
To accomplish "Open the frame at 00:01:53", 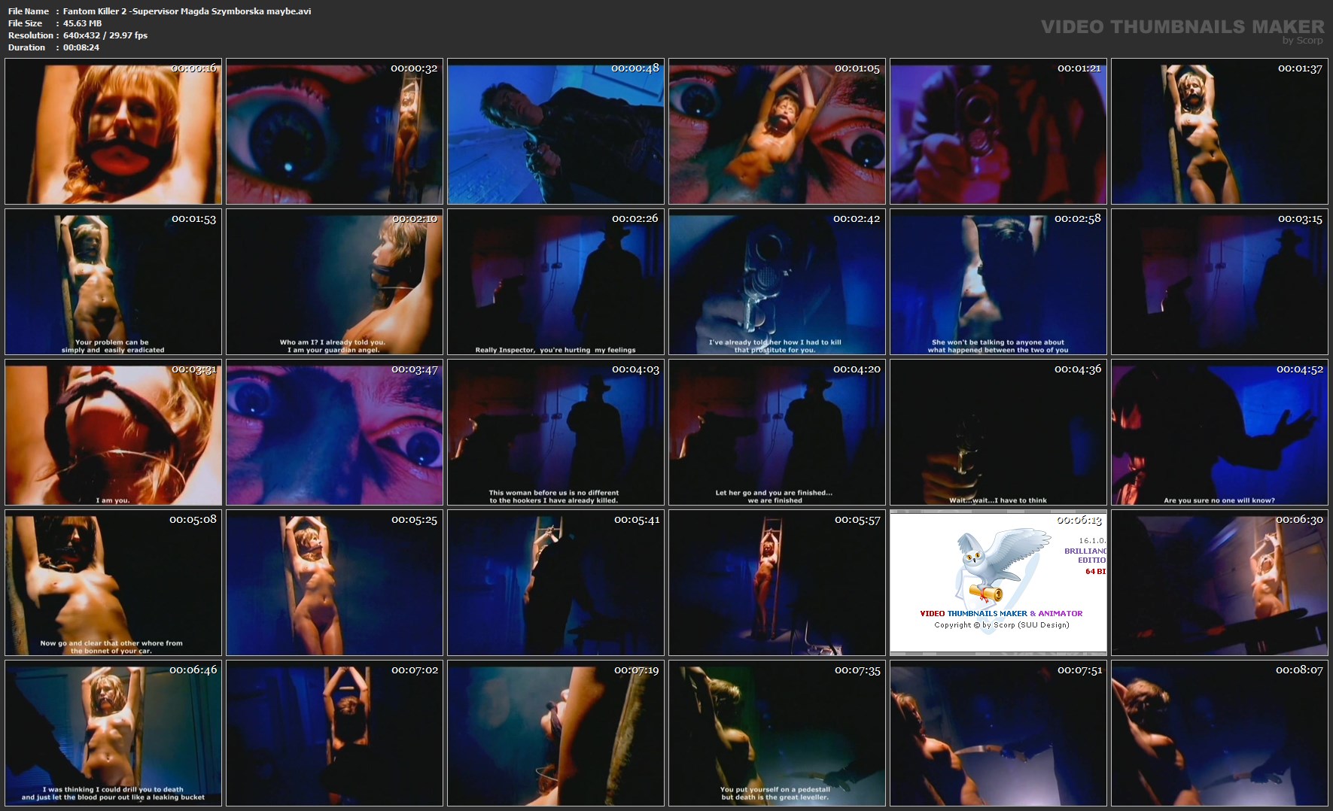I will tap(114, 282).
